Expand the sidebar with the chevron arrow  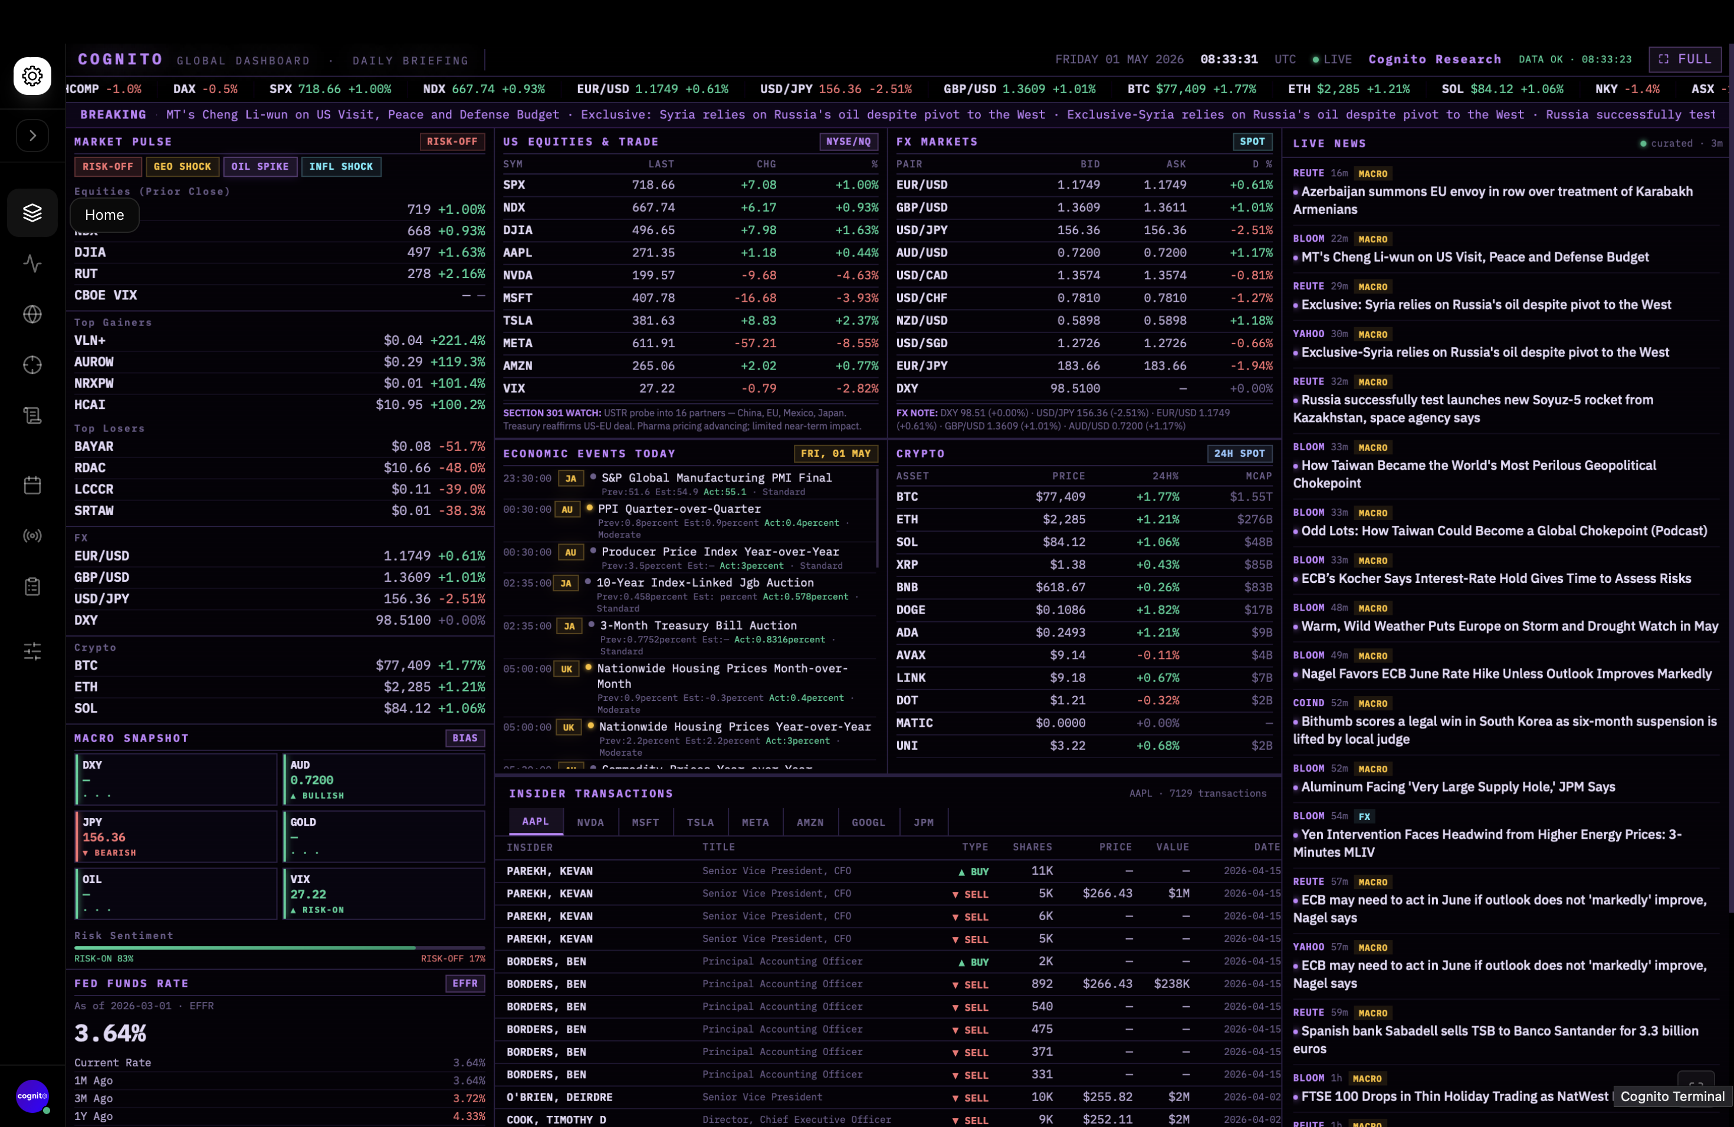tap(32, 136)
